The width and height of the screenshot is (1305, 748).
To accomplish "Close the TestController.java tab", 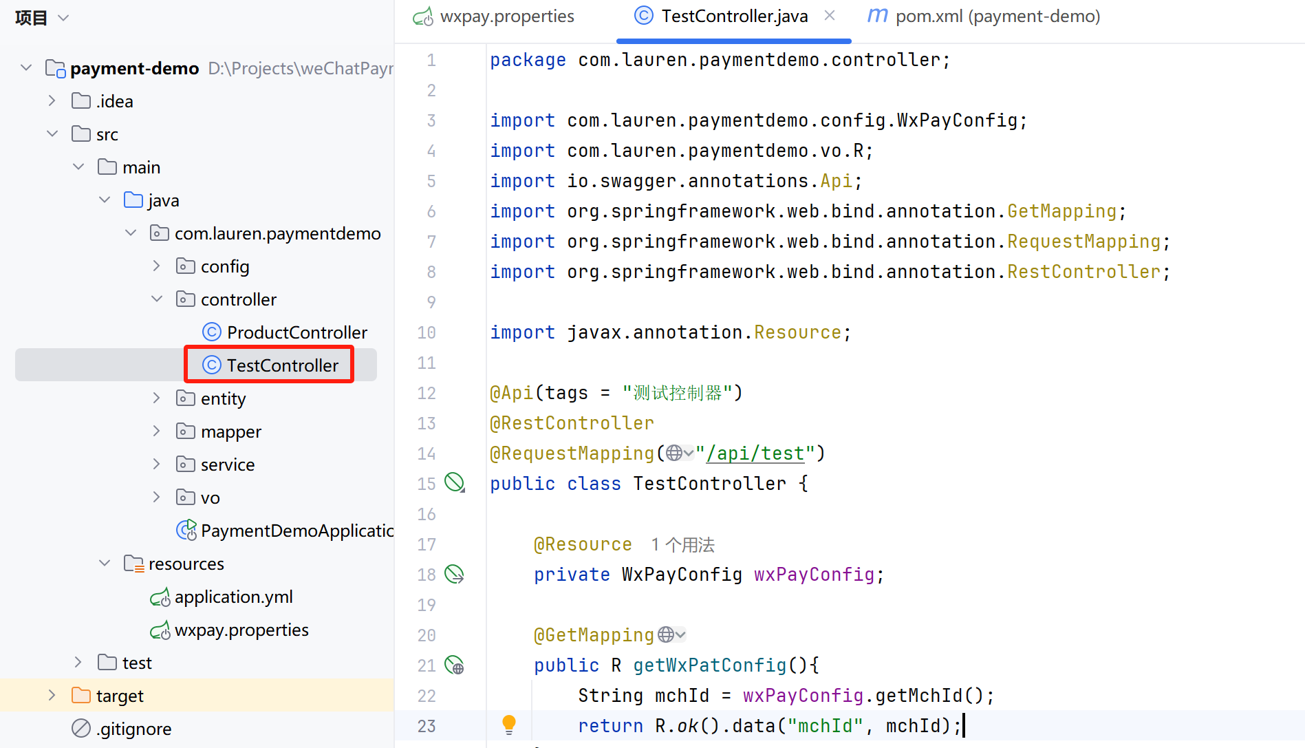I will point(830,15).
